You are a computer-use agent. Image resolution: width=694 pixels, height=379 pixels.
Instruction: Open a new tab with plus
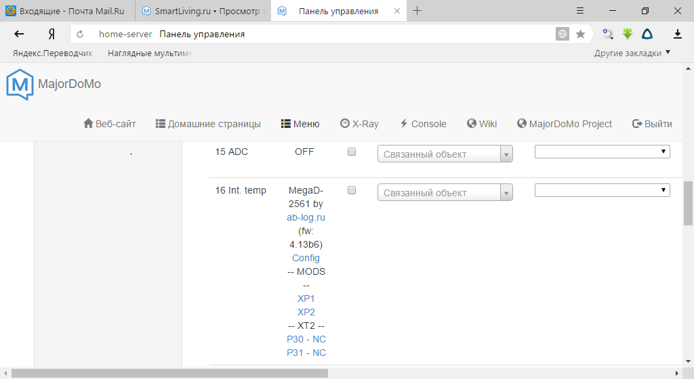coord(417,11)
